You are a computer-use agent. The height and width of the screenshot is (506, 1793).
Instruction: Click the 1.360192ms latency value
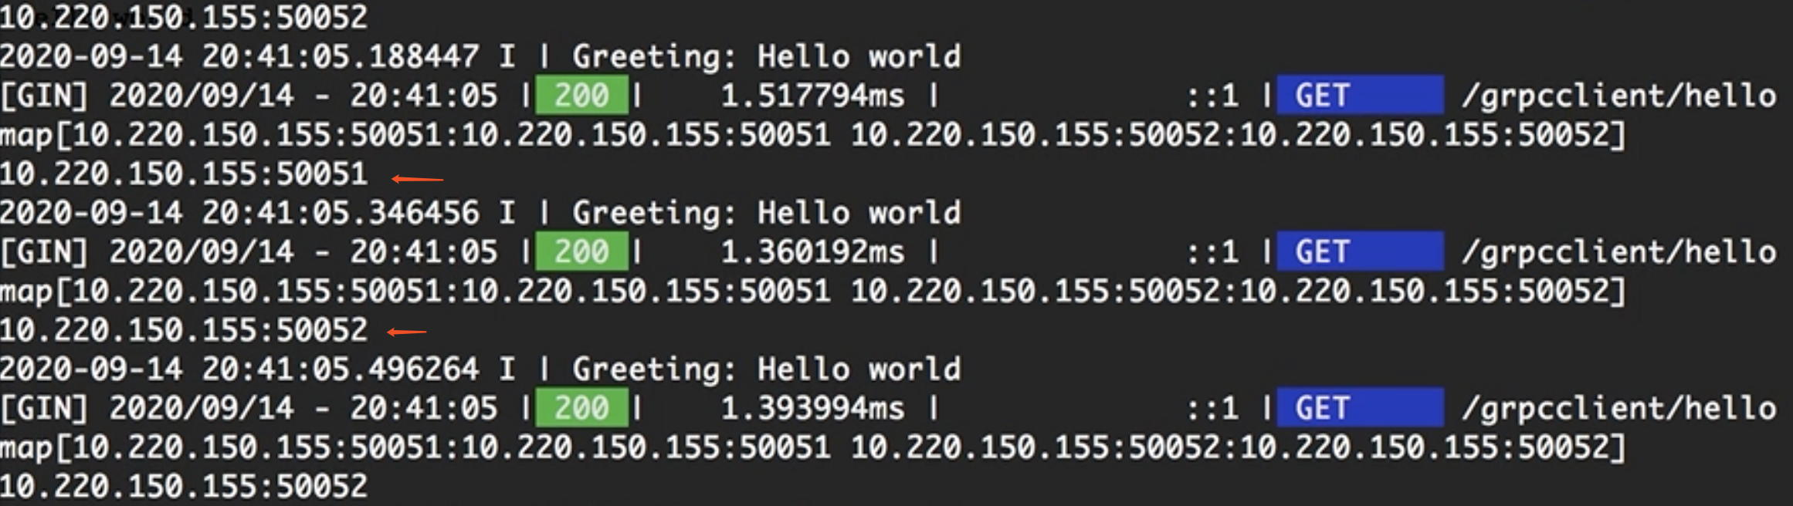(x=812, y=251)
